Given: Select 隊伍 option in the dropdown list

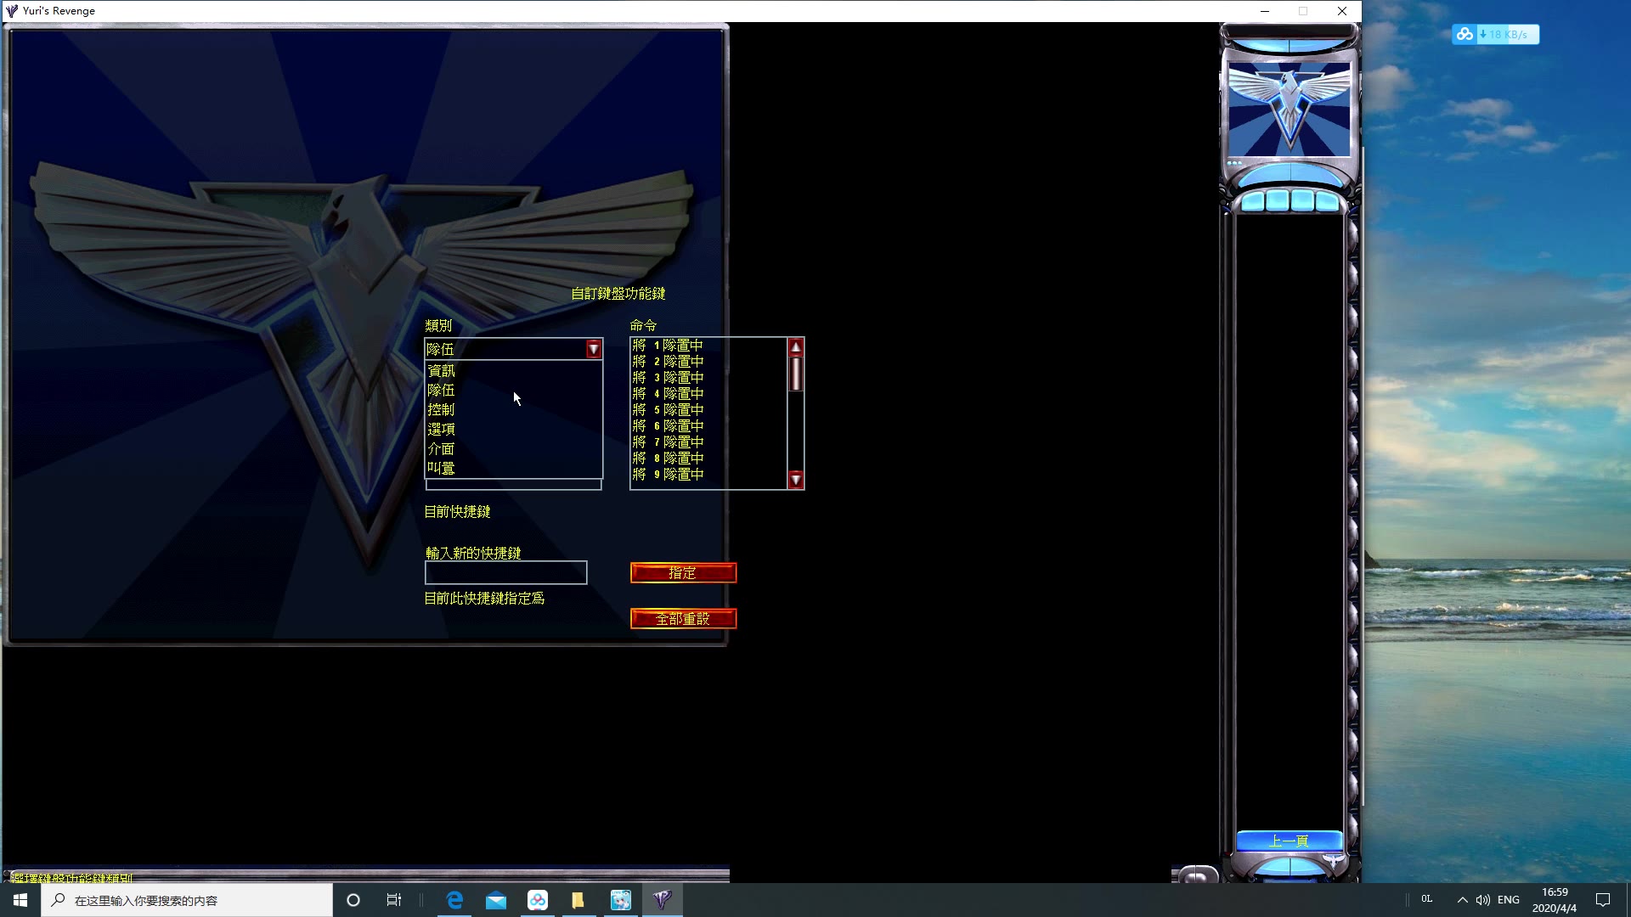Looking at the screenshot, I should pyautogui.click(x=513, y=391).
